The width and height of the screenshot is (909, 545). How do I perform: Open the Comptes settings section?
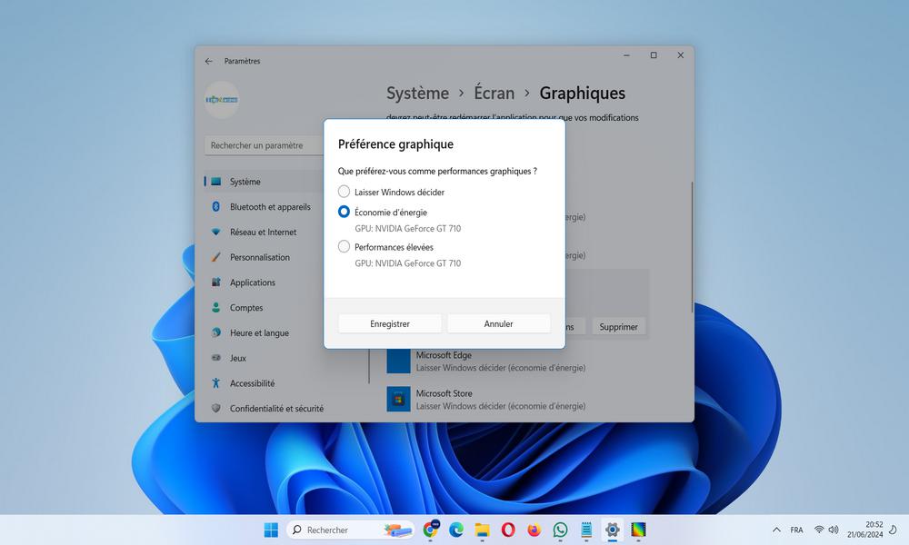(246, 308)
